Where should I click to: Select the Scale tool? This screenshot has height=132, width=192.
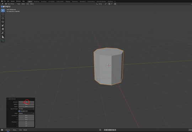tap(3, 26)
